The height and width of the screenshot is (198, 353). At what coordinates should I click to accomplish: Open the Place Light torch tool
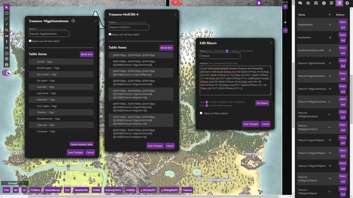(x=6, y=42)
